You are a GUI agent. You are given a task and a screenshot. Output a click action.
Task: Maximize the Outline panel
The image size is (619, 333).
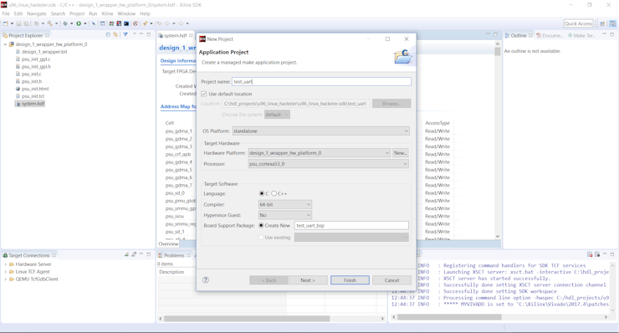coord(612,35)
